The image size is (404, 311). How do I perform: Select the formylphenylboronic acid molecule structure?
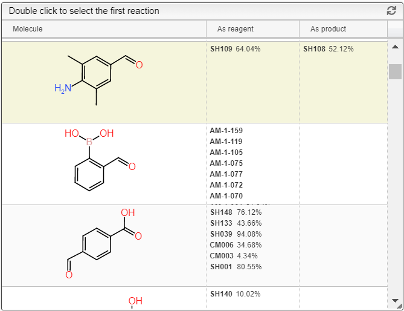point(100,160)
